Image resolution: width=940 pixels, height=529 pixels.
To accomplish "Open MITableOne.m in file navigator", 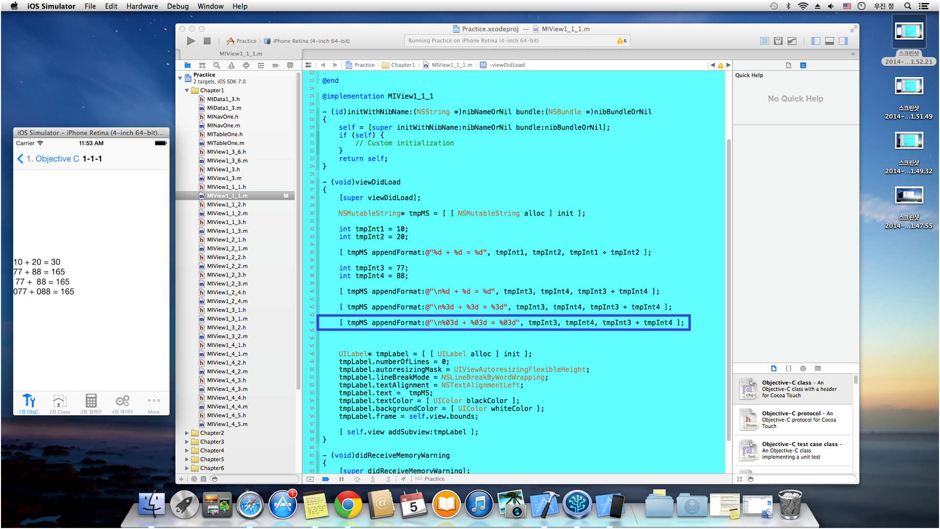I will click(x=225, y=143).
